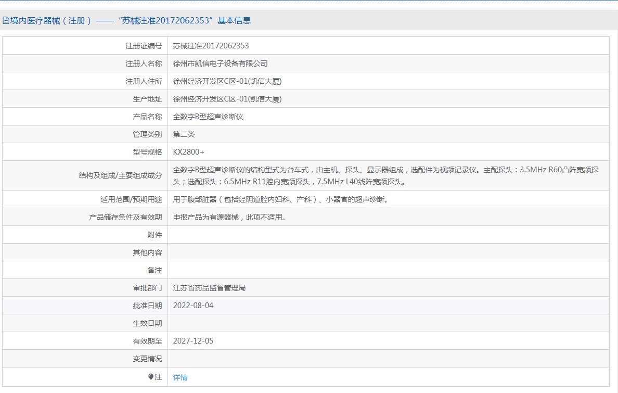Click approval department 江苏省药品监督管理局
Viewport: 618px width, 393px height.
(x=209, y=288)
